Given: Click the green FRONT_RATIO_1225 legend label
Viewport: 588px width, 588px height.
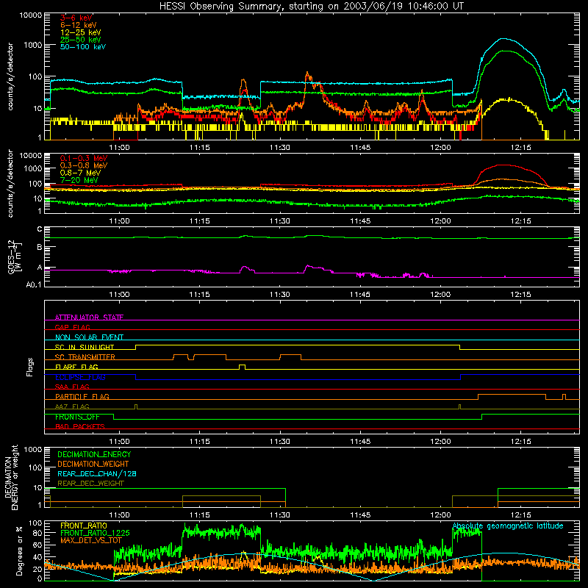Looking at the screenshot, I should pos(95,533).
